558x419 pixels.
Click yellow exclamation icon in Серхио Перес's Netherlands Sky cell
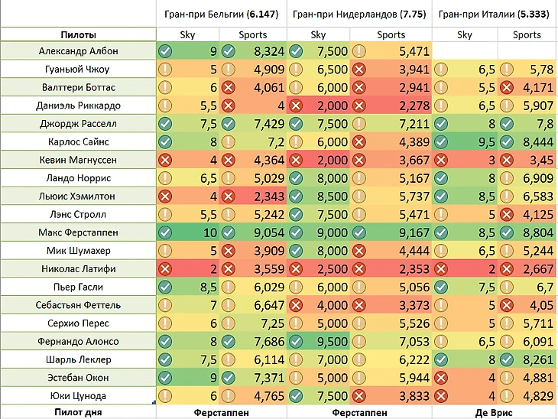point(296,323)
